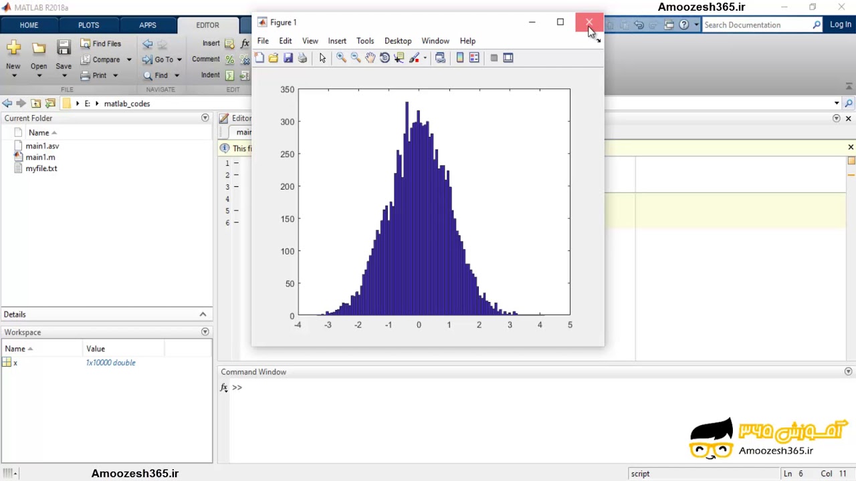Click the Log In button

pos(841,25)
